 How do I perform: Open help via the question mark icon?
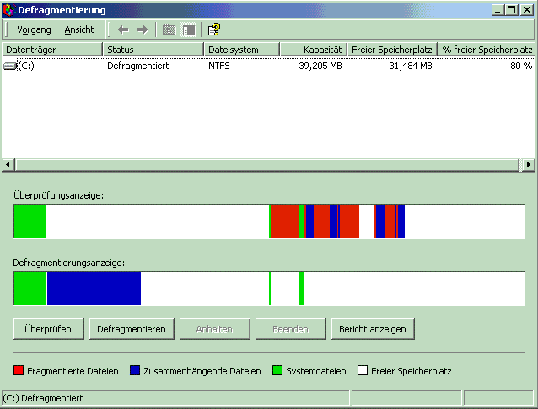(214, 29)
